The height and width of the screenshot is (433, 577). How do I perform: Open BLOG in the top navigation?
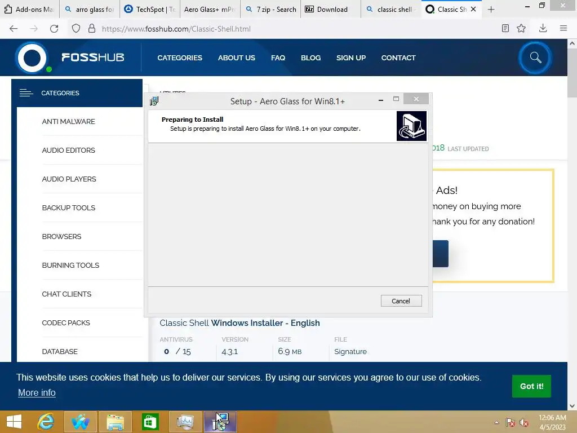coord(310,58)
